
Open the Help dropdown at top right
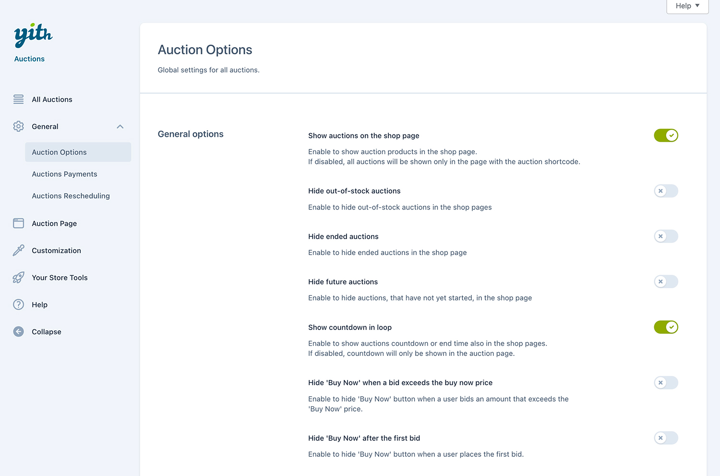pyautogui.click(x=687, y=6)
